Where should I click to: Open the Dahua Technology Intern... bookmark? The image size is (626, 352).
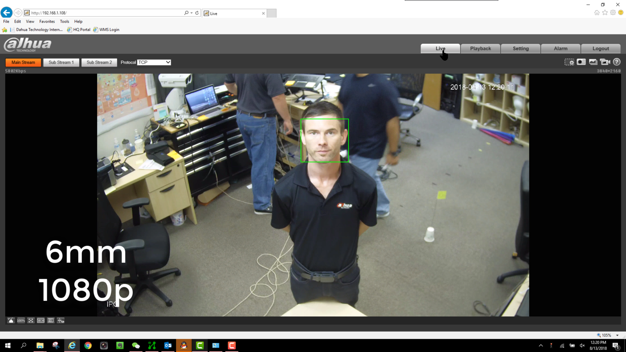[36, 30]
